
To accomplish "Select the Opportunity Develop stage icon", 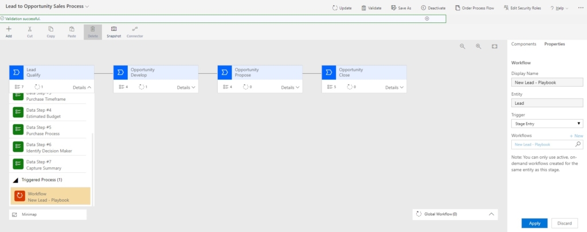I will [x=120, y=73].
